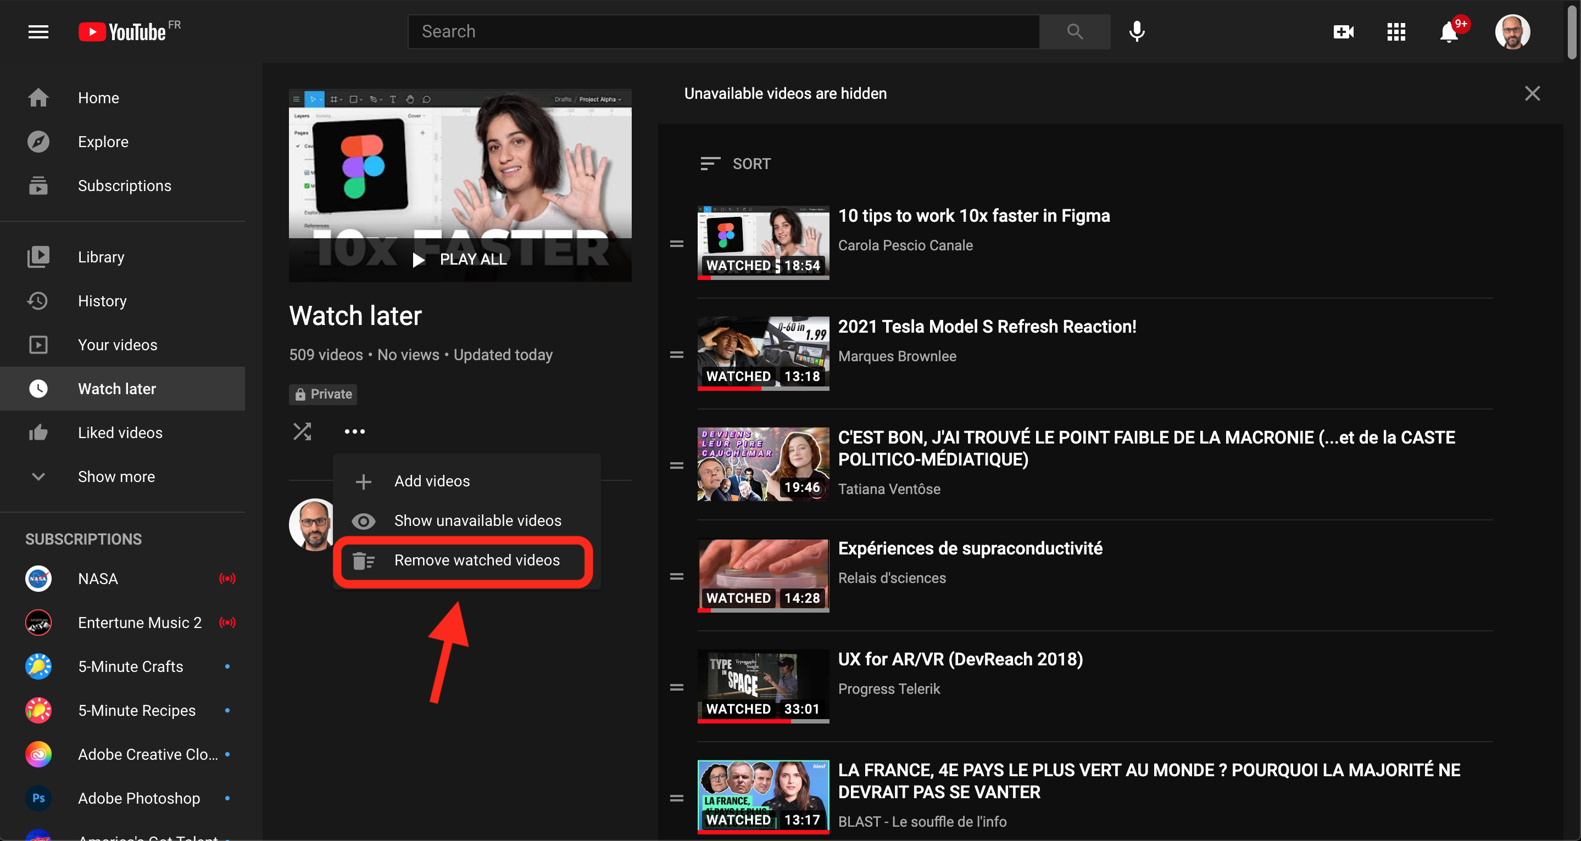The width and height of the screenshot is (1581, 841).
Task: Open the Create video camera icon
Action: click(x=1344, y=31)
